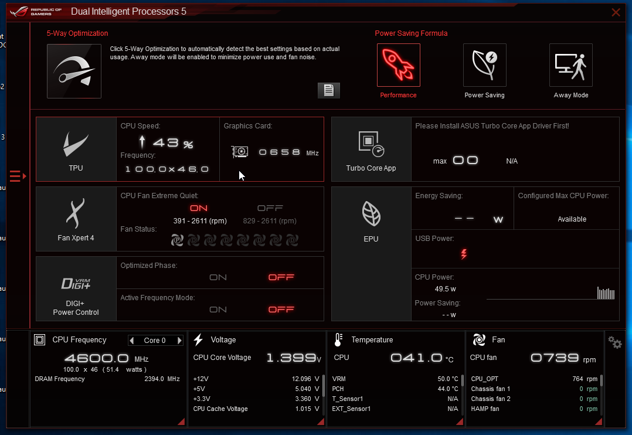Click the 5-Way Optimization heading
The width and height of the screenshot is (632, 435).
[x=77, y=33]
